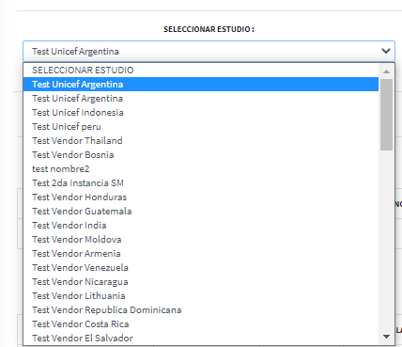
Task: Collapse the study dropdown via its chevron arrow
Action: pos(386,51)
